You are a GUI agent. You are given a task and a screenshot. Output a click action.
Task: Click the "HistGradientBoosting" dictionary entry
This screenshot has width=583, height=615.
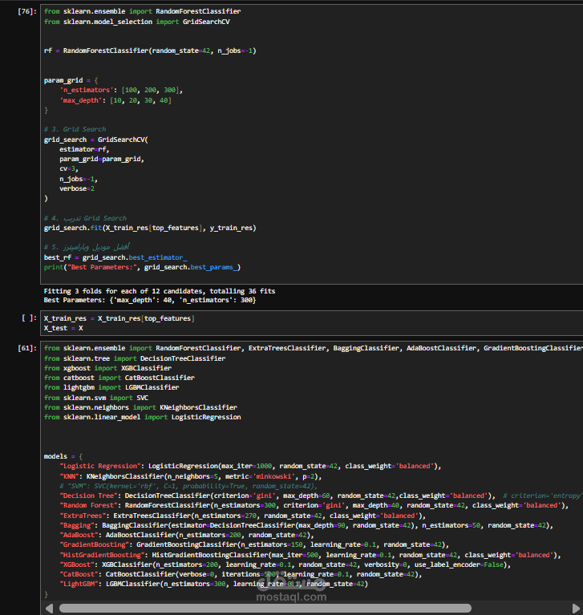310,555
